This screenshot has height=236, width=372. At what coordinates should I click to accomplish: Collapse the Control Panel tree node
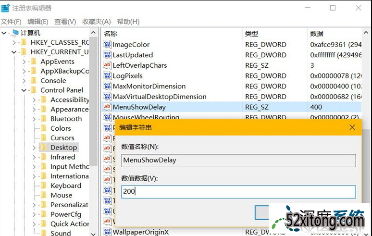(x=24, y=90)
